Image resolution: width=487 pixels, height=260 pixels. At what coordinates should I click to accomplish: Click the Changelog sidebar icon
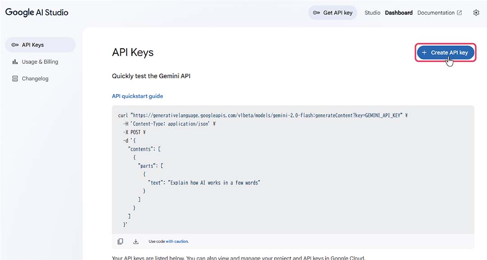[15, 79]
